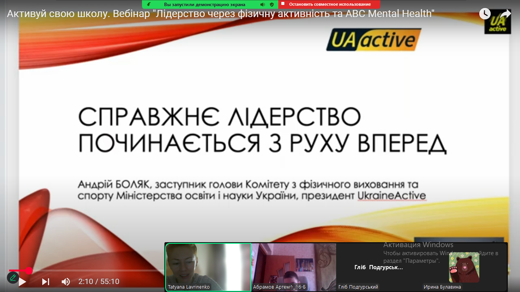Play the video with the play button
Viewport: 520px width, 292px height.
[22, 282]
